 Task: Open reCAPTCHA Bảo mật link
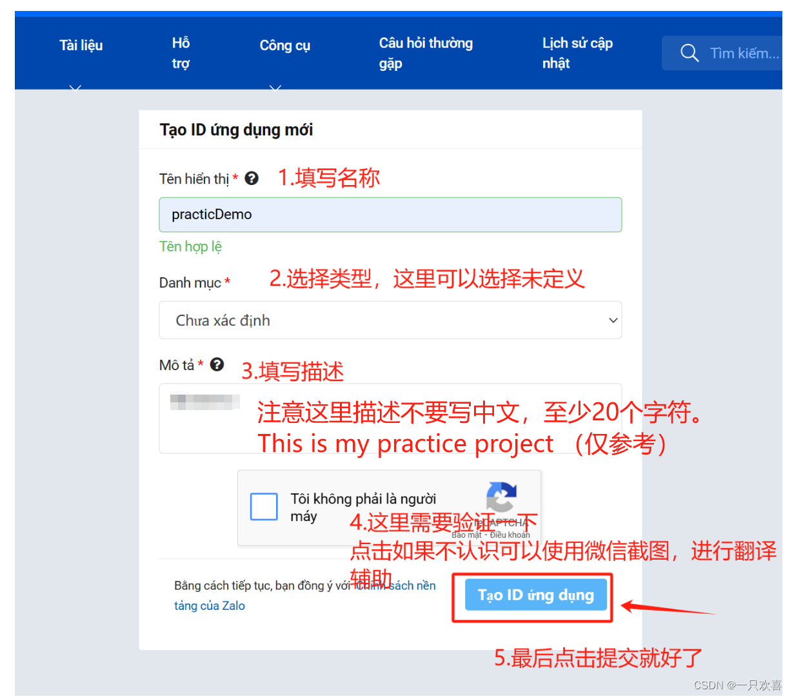466,535
